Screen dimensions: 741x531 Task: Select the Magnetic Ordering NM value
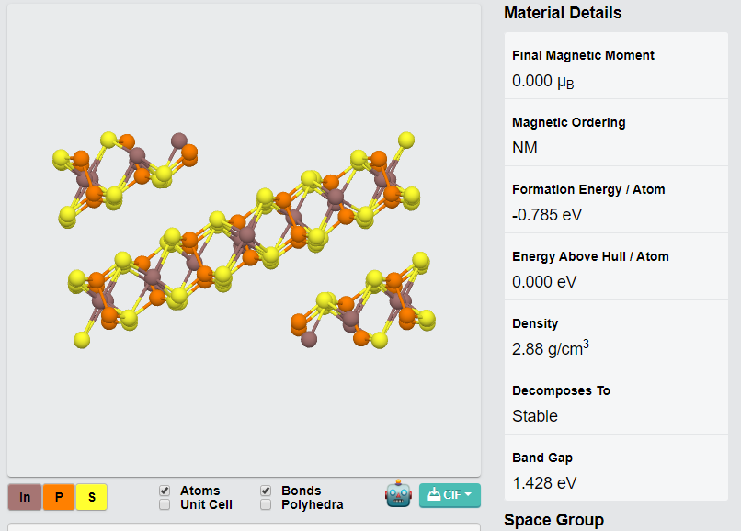[525, 148]
